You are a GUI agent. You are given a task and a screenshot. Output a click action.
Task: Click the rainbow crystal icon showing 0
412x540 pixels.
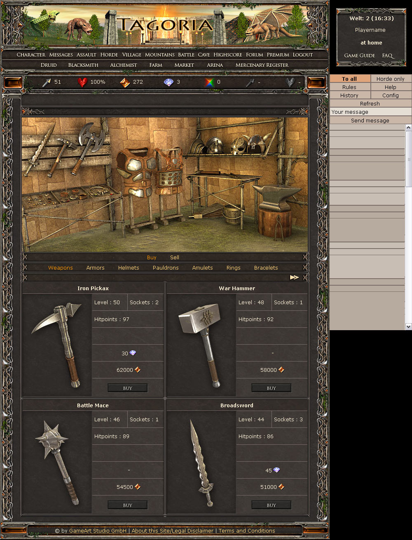(x=209, y=82)
